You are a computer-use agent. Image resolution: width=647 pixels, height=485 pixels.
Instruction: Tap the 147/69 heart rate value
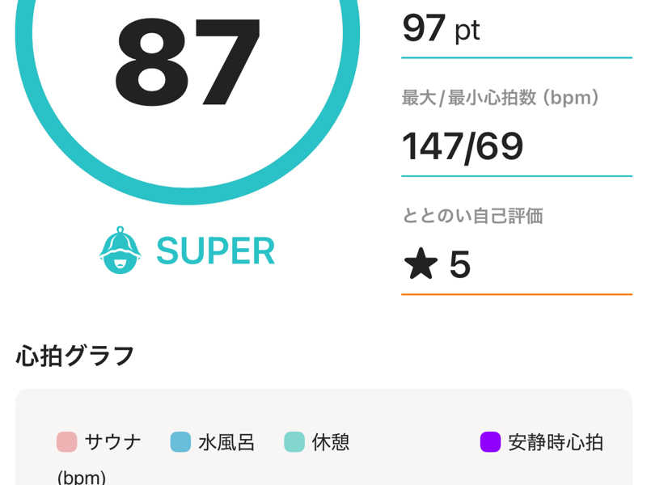463,146
